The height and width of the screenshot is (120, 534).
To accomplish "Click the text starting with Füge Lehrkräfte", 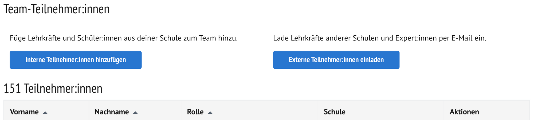I will [x=124, y=38].
